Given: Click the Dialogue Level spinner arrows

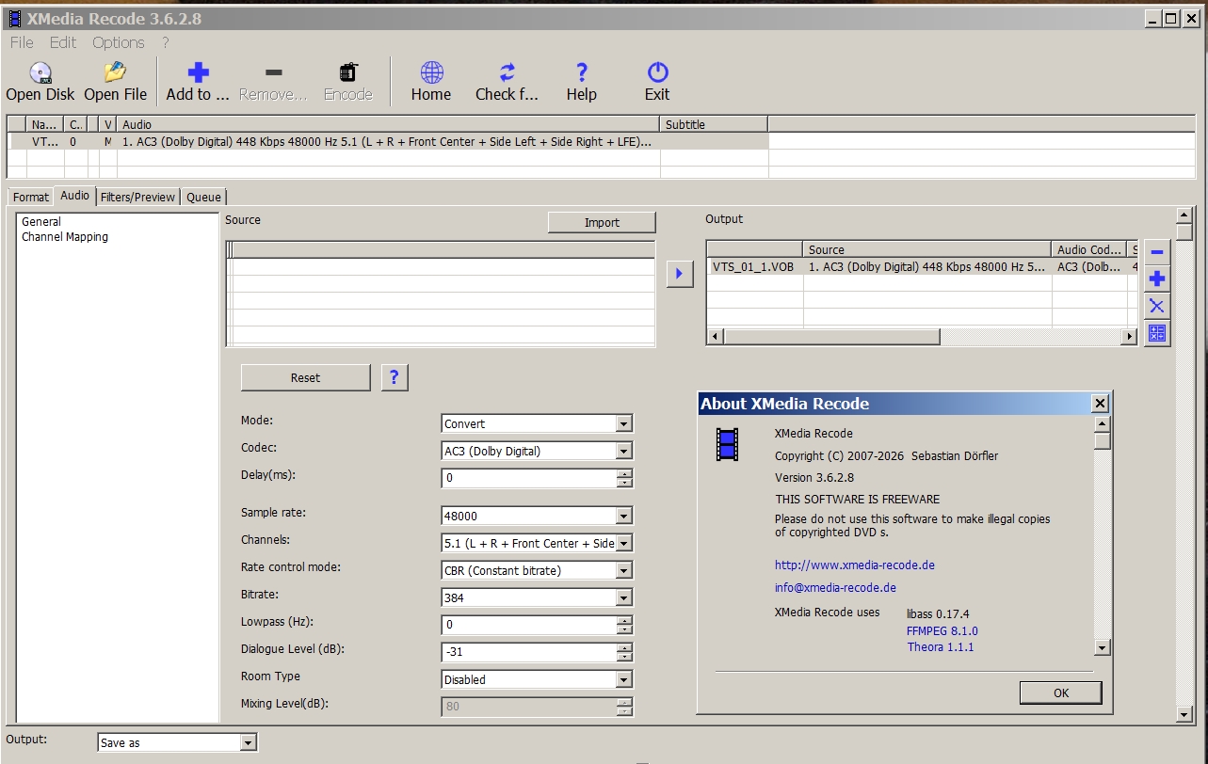Looking at the screenshot, I should pyautogui.click(x=624, y=652).
